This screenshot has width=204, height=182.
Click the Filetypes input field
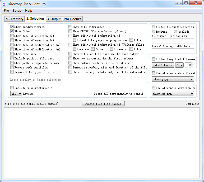(173, 41)
